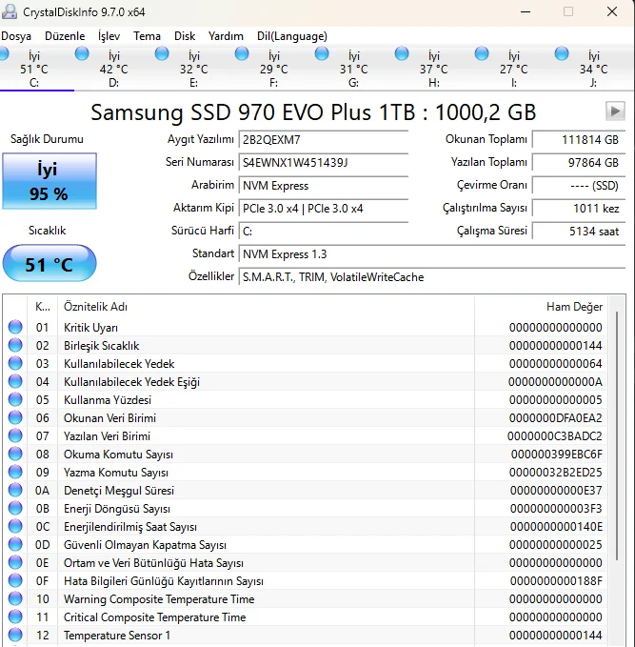The width and height of the screenshot is (635, 647).
Task: Click raw value 0000000DFA0EA2
Action: [x=555, y=418]
